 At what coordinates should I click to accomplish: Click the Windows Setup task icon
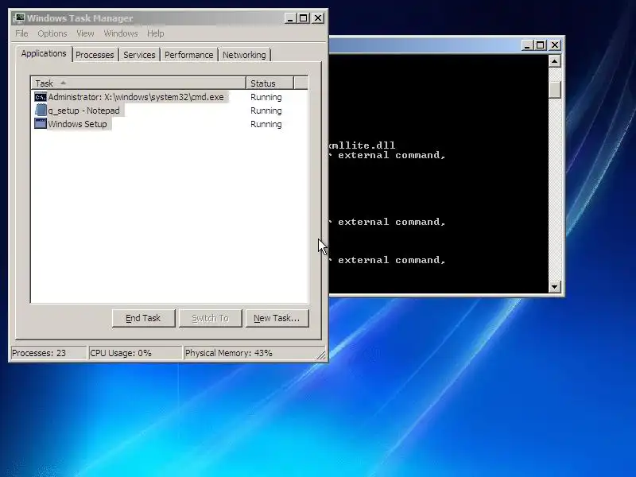(x=41, y=124)
